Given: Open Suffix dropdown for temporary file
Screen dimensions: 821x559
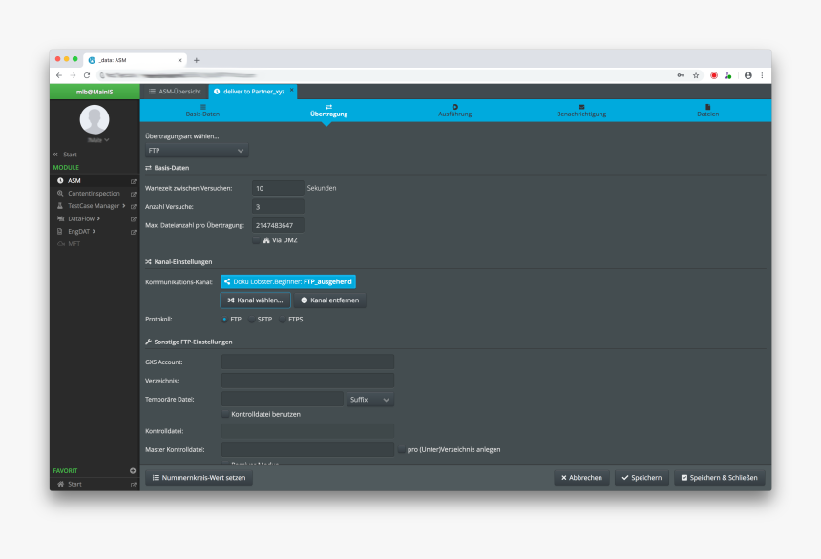Looking at the screenshot, I should pyautogui.click(x=370, y=400).
